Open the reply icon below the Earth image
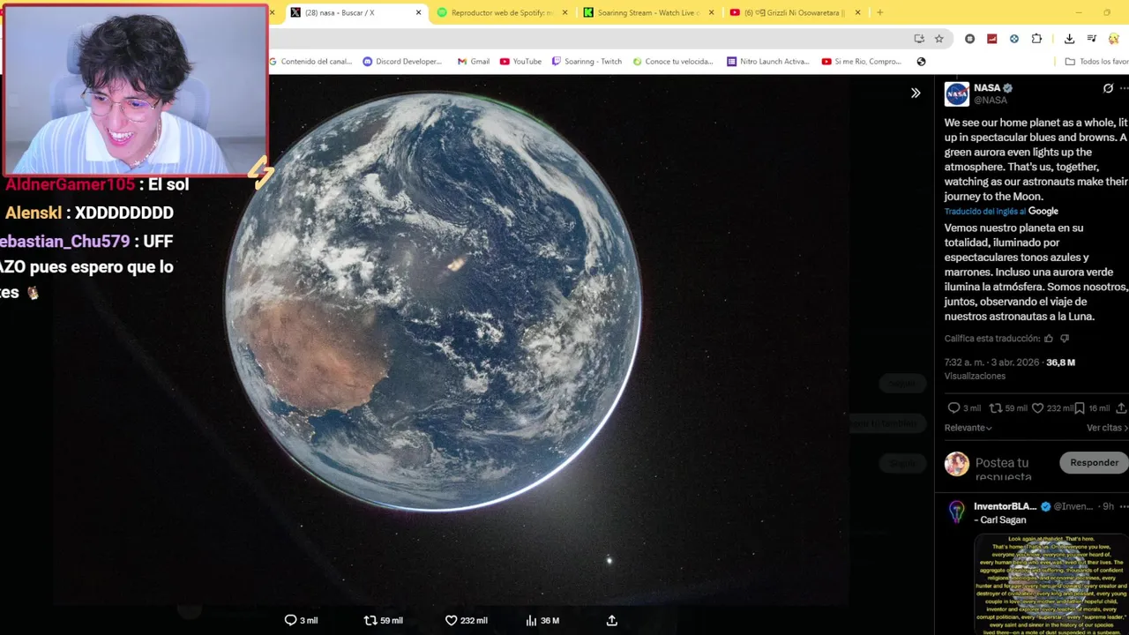 [290, 621]
